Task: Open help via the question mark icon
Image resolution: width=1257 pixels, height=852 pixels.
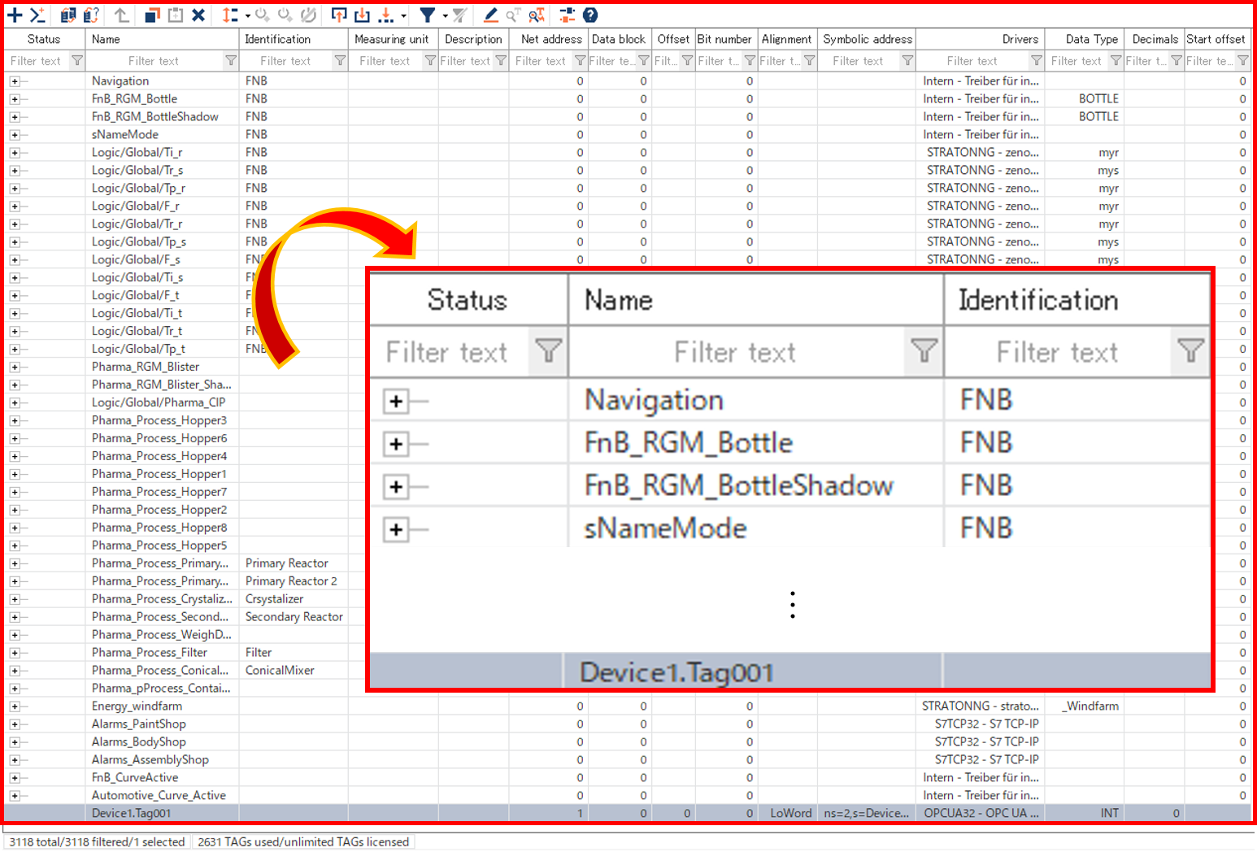Action: pos(590,15)
